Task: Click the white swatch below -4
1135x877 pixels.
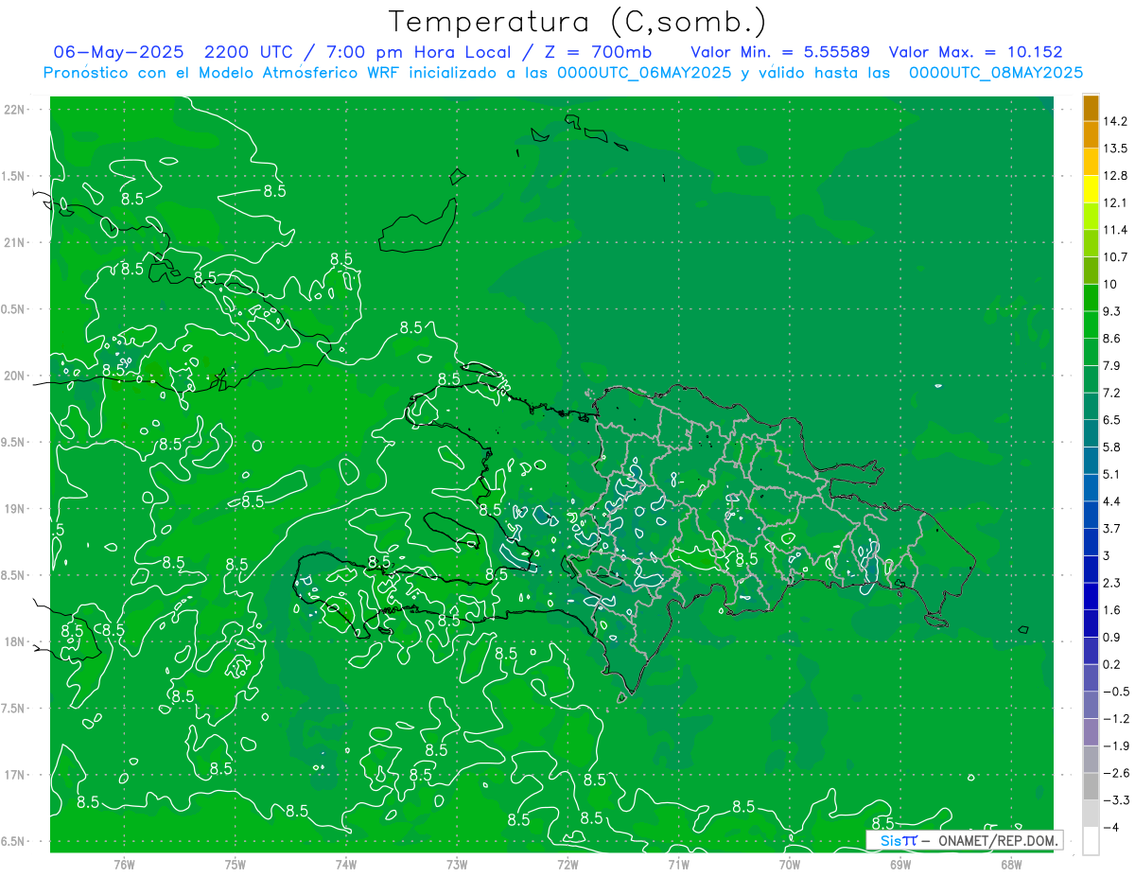Action: 1091,841
